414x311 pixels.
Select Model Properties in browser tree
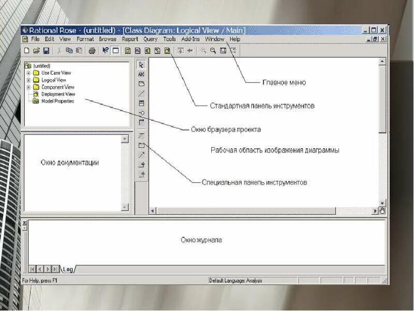coord(57,101)
